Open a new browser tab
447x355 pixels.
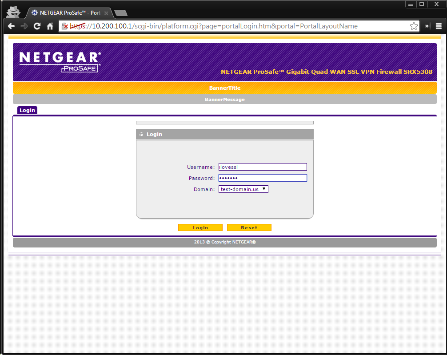click(x=121, y=13)
